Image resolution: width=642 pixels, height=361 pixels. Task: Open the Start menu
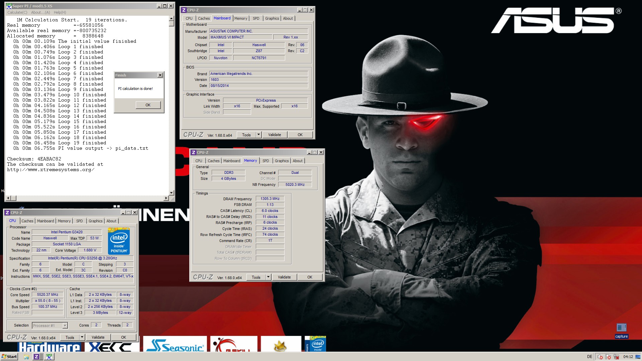click(9, 357)
